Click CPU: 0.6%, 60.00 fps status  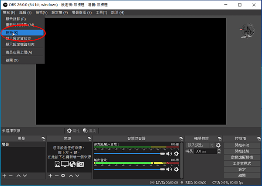pyautogui.click(x=228, y=183)
